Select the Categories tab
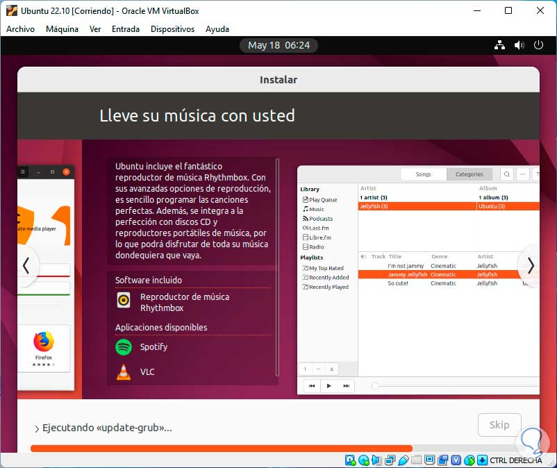 (x=469, y=174)
